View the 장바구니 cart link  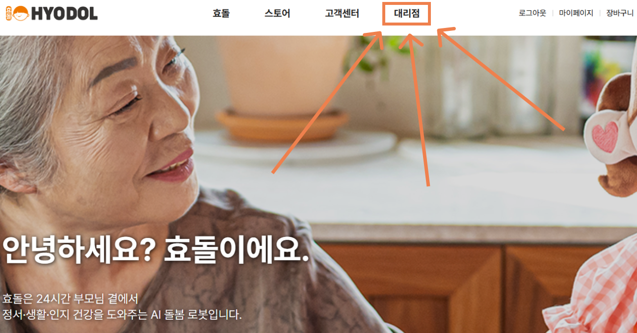click(x=620, y=13)
